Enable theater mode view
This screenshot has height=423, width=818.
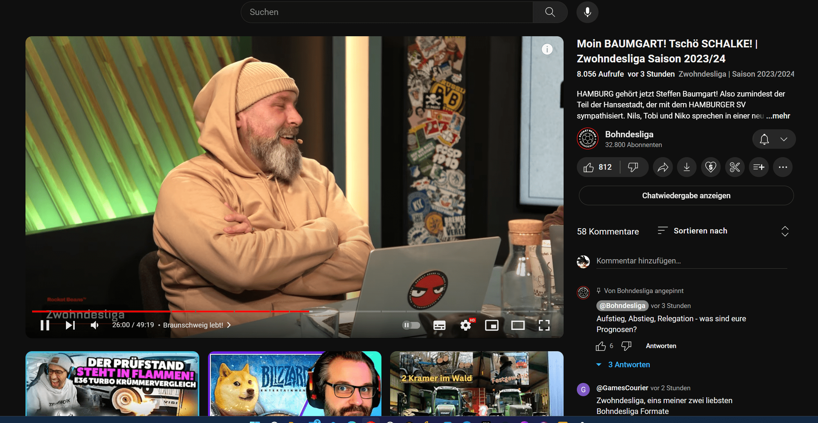coord(518,325)
